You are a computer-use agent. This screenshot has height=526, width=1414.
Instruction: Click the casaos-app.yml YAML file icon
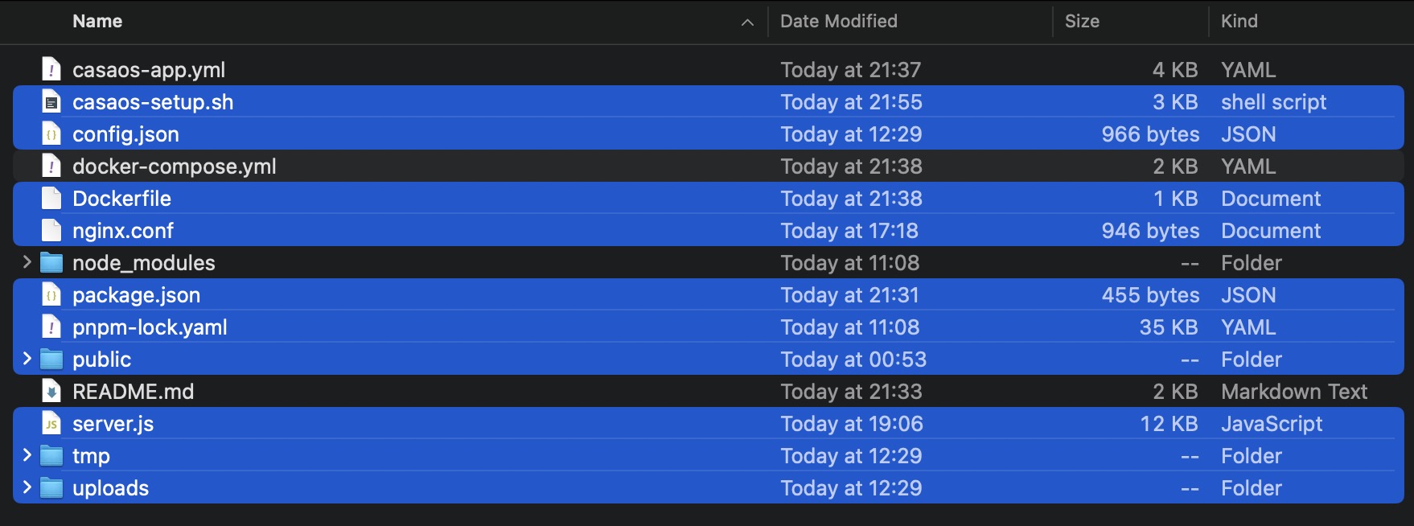point(51,70)
